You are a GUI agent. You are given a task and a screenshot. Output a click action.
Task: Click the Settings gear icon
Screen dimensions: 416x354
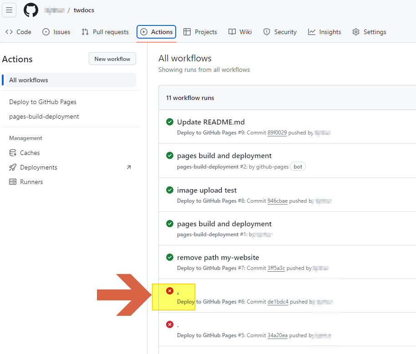pos(356,32)
